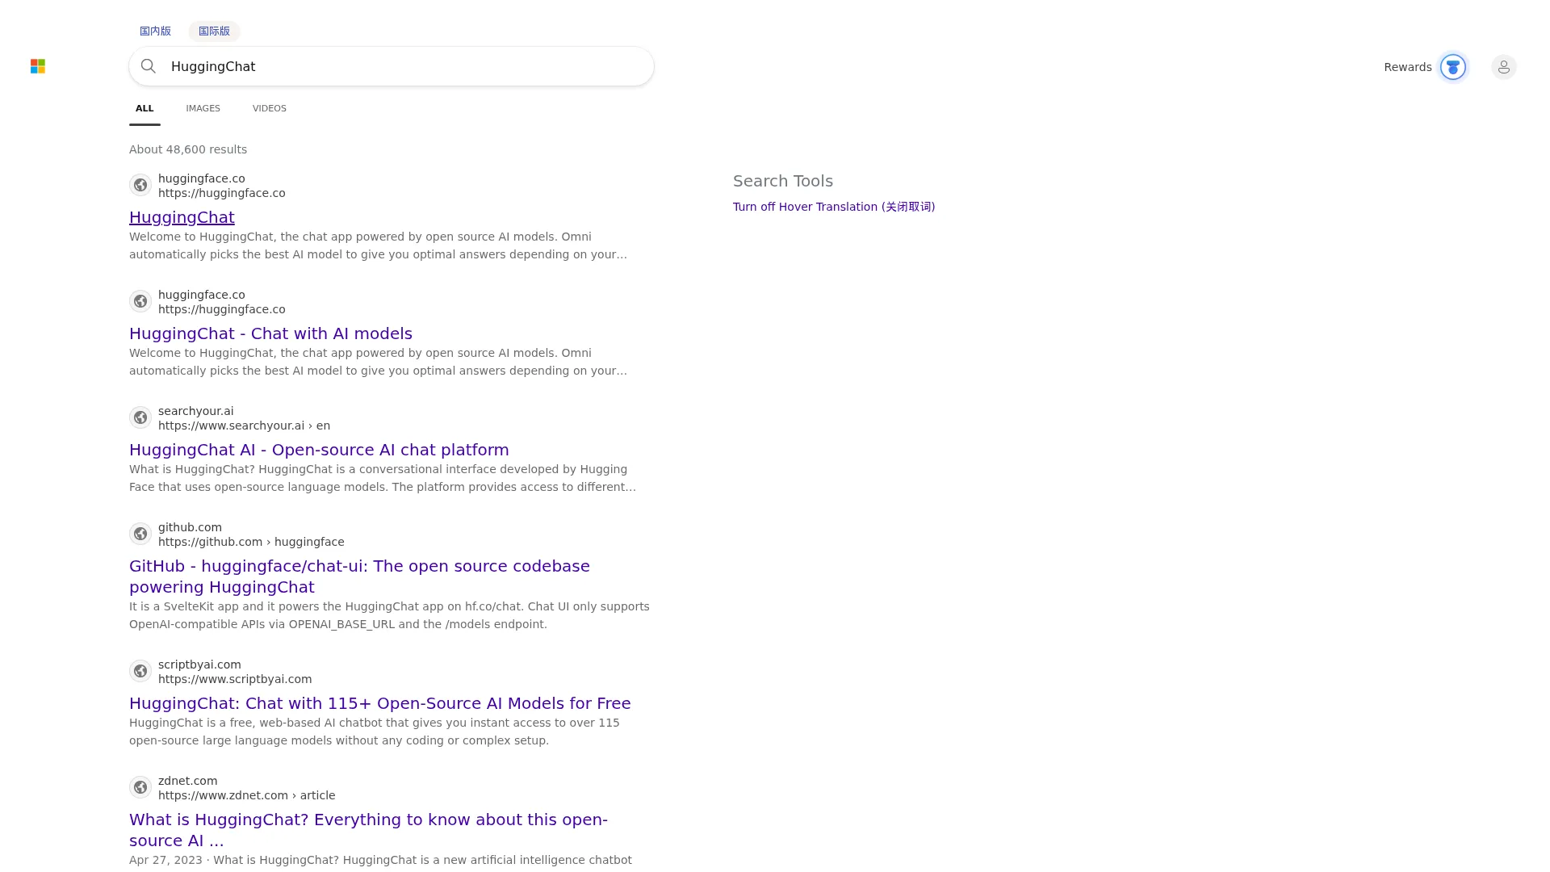Open 'HuggingChat - Chat with AI models' link
This screenshot has height=872, width=1550.
(x=270, y=333)
